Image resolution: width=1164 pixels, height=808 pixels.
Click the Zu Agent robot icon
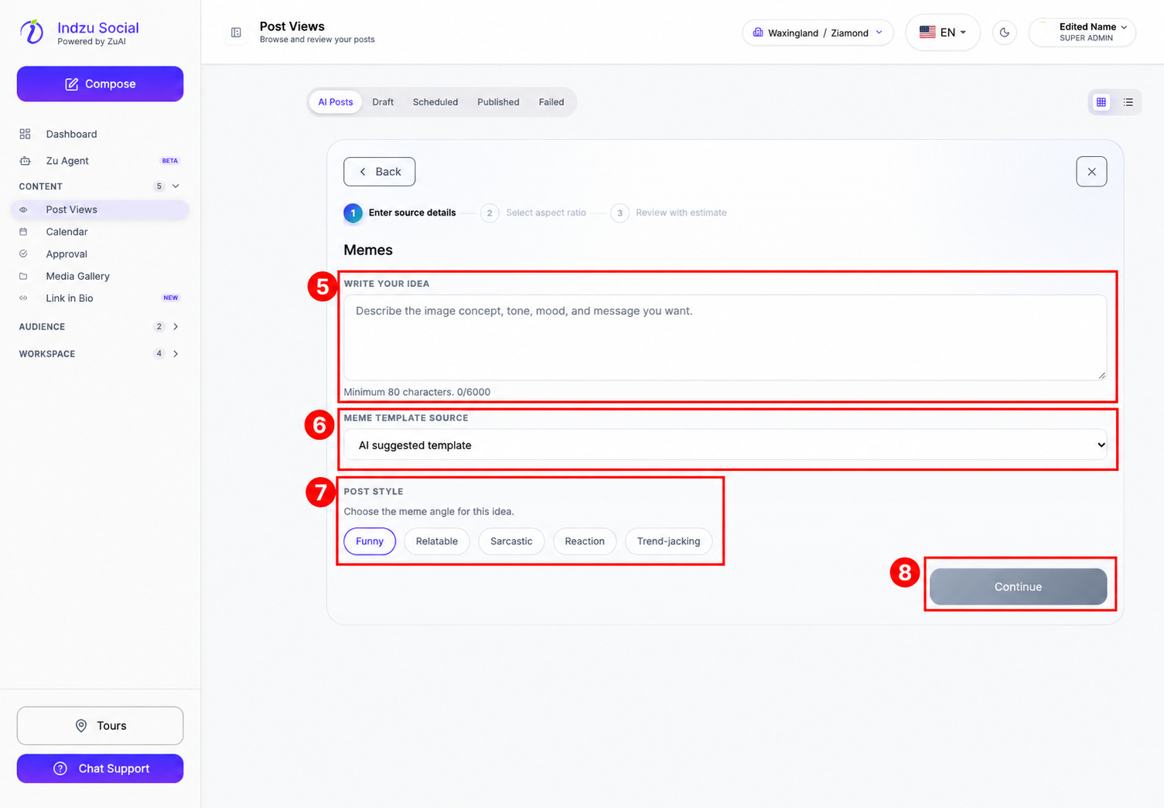click(25, 161)
